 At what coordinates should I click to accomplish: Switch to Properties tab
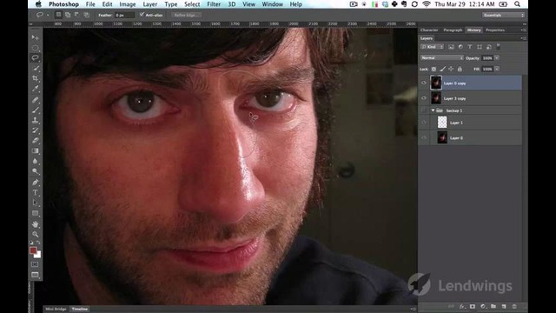click(495, 30)
